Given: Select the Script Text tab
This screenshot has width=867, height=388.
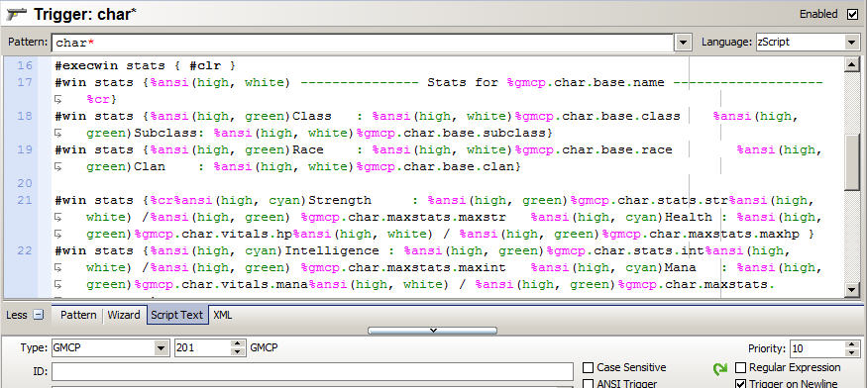Looking at the screenshot, I should (x=177, y=315).
